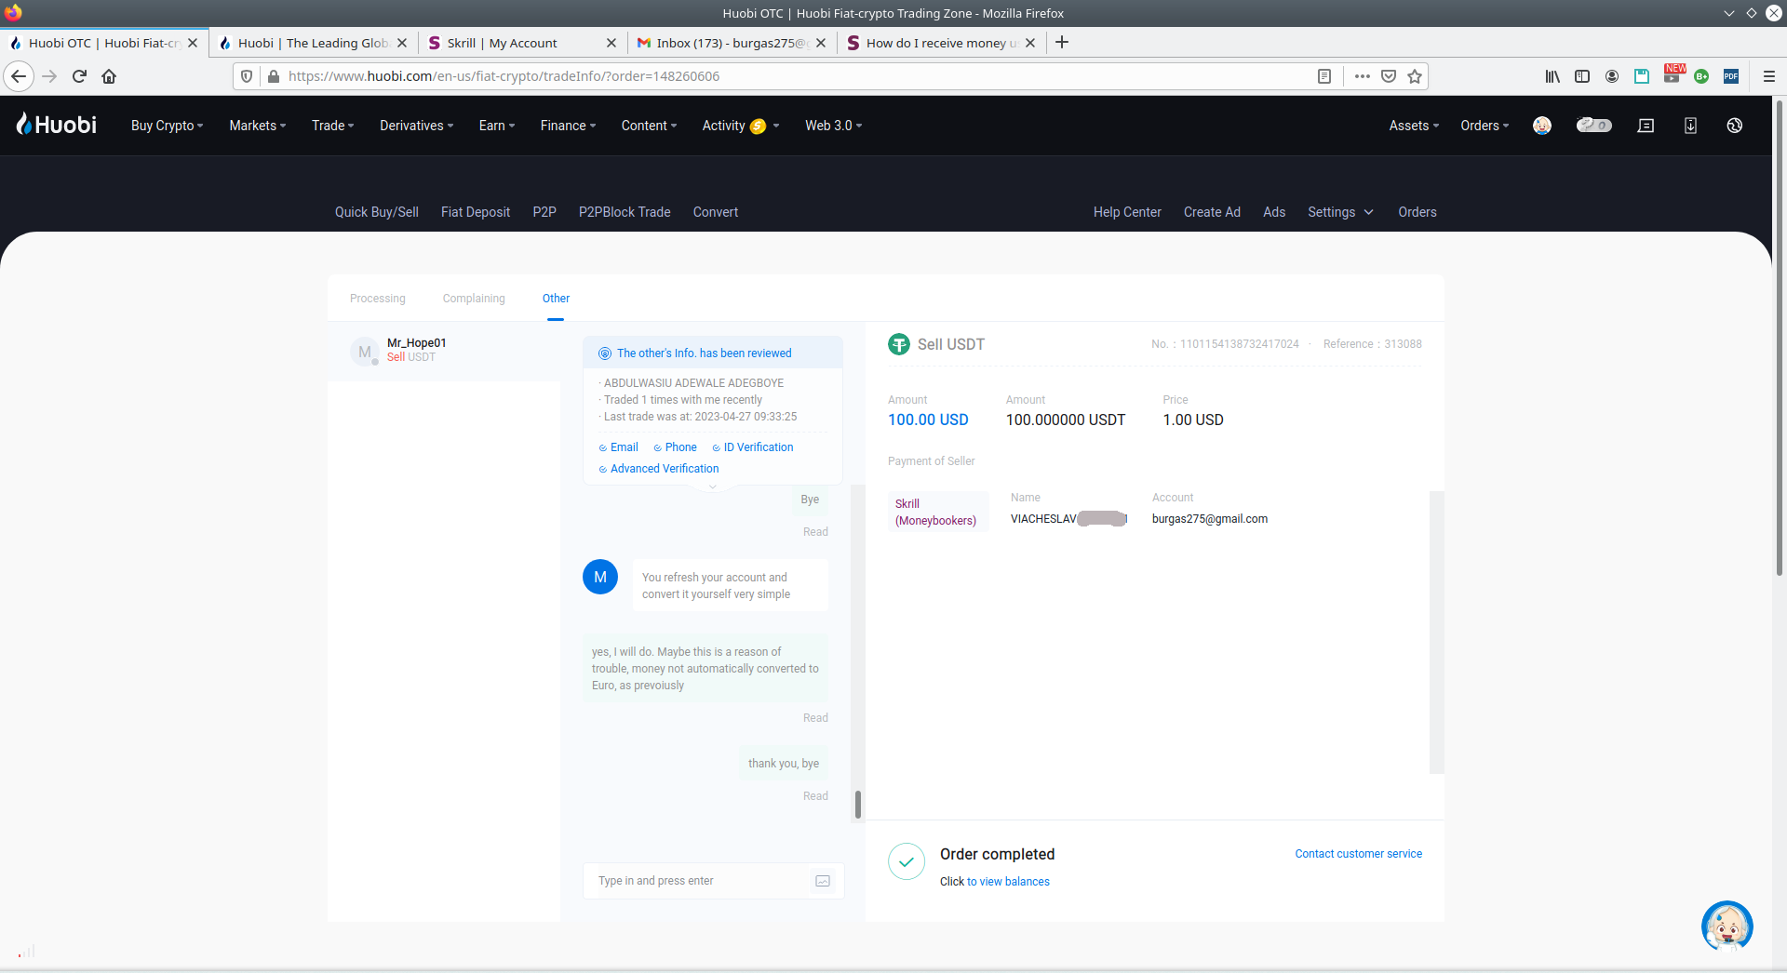Open the support mascot chat widget
The image size is (1787, 973).
pyautogui.click(x=1727, y=926)
